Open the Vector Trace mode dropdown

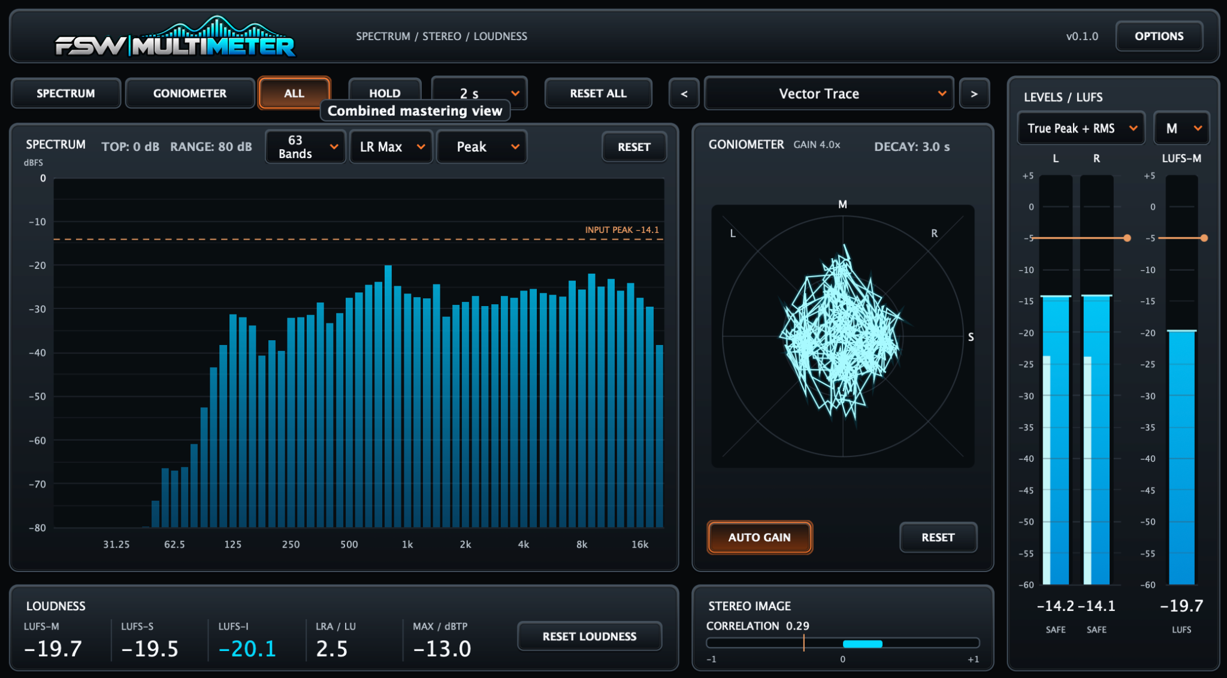[x=829, y=93]
